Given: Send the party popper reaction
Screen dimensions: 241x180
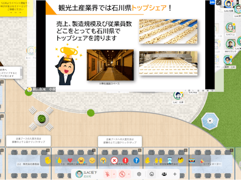Looking at the screenshot, I should (202, 161).
